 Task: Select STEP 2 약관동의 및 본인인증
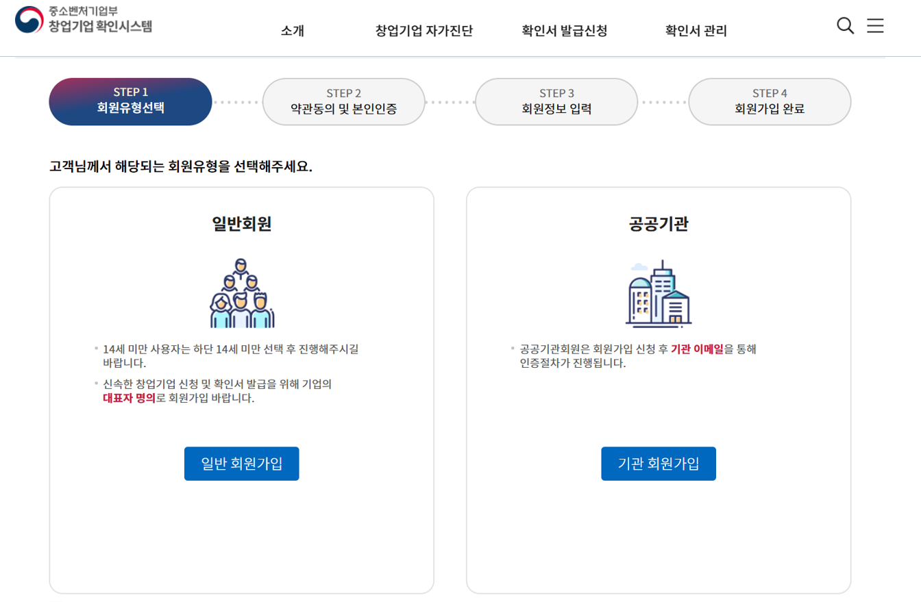click(x=343, y=101)
